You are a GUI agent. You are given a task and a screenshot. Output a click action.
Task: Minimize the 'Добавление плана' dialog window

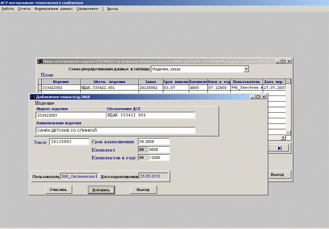(252, 97)
